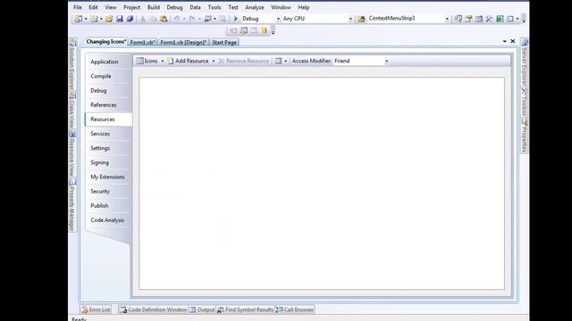572x321 pixels.
Task: Switch to the Form1.vb* document tab
Action: pyautogui.click(x=143, y=42)
